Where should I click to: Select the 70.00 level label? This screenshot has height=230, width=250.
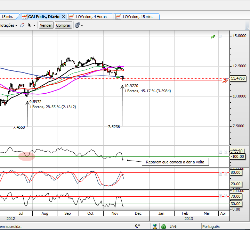[x=235, y=196]
